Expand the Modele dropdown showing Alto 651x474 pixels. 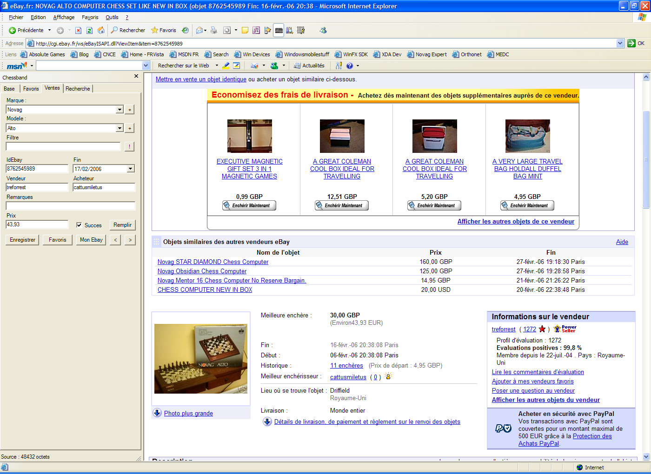tap(120, 128)
